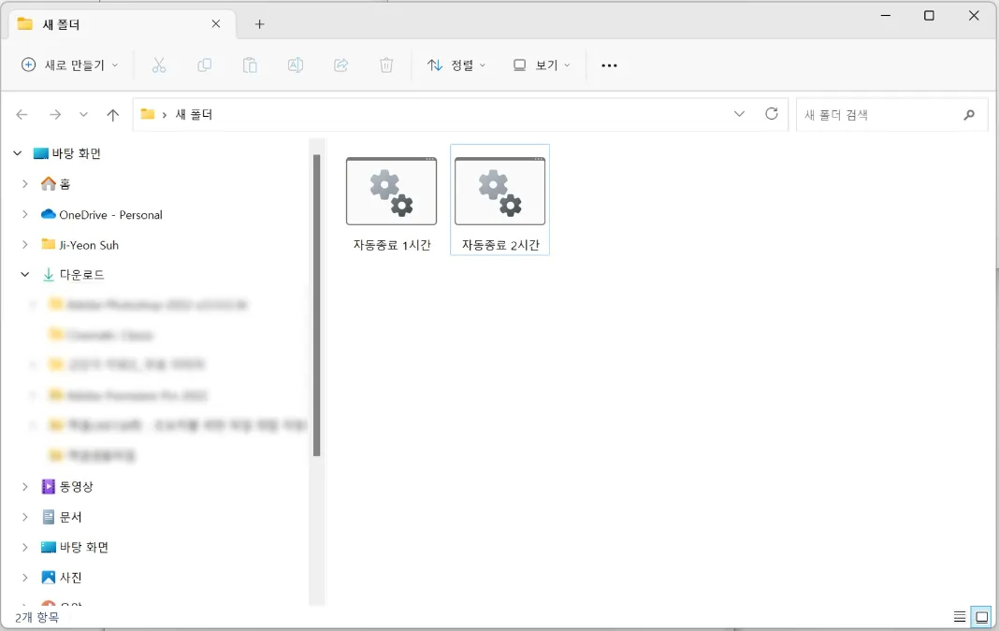Open a new tab with the plus button
The image size is (999, 631).
tap(259, 24)
